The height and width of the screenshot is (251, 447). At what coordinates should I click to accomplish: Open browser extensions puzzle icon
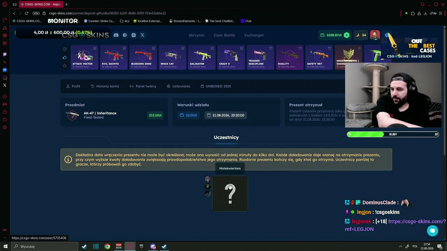(413, 13)
